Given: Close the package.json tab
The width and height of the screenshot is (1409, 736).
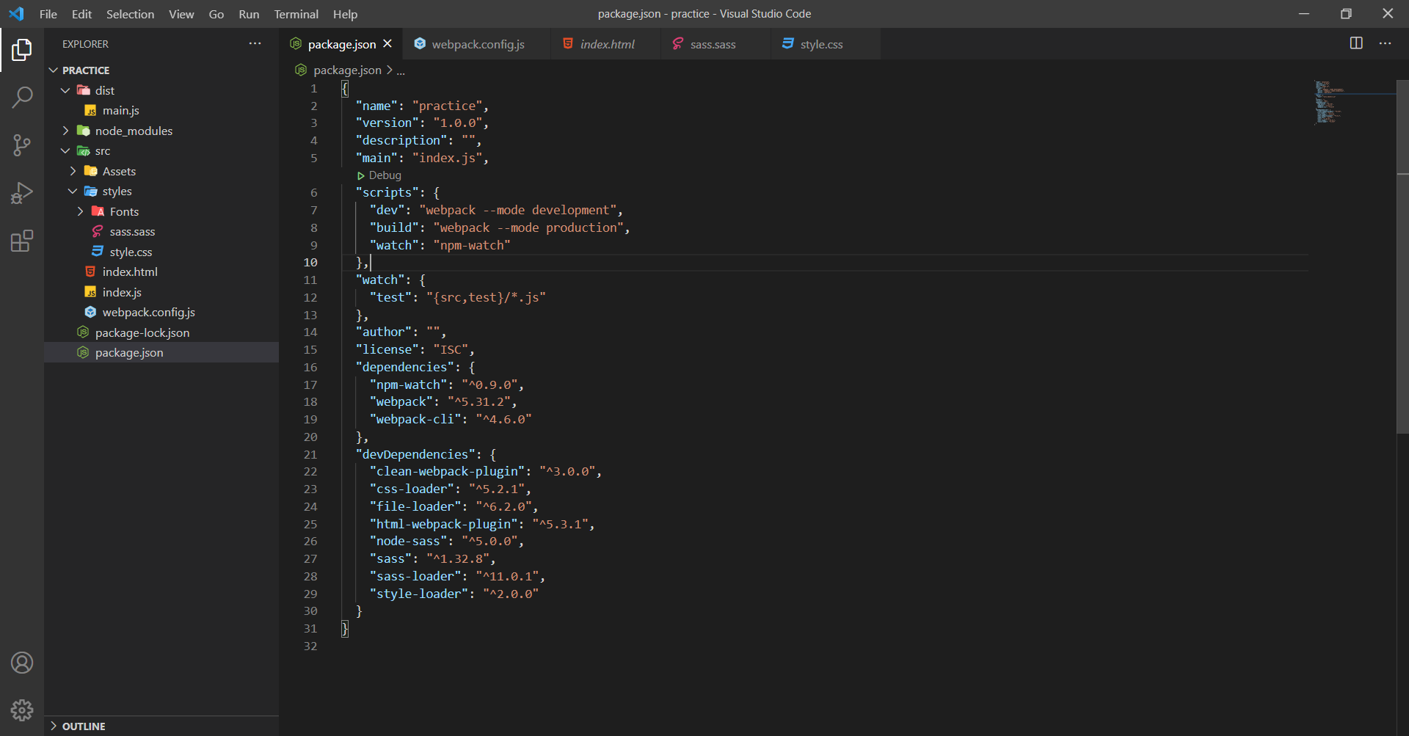Looking at the screenshot, I should pos(387,44).
